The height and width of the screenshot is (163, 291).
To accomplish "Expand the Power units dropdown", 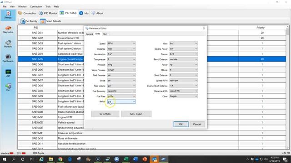I will (x=184, y=65).
